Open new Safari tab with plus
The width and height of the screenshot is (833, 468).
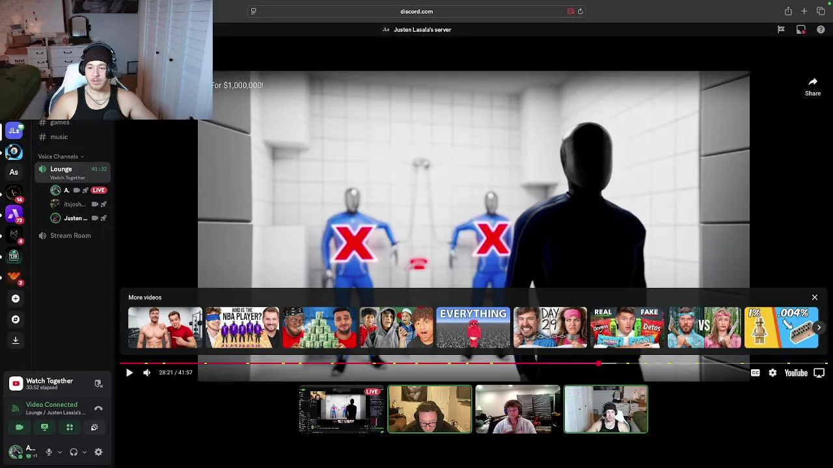(804, 11)
